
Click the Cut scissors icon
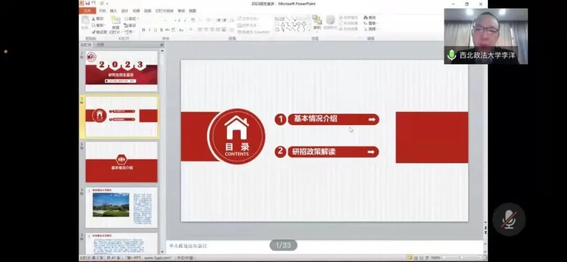click(x=99, y=18)
